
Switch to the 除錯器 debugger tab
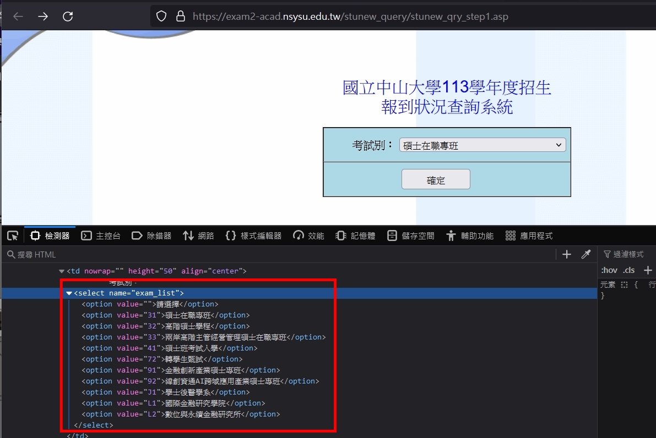point(151,236)
